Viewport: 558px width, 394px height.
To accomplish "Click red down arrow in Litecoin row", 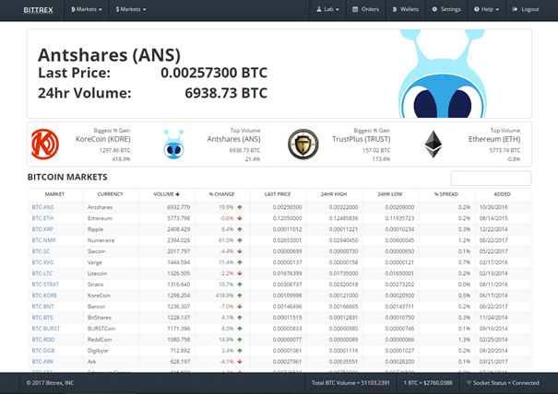I will pyautogui.click(x=240, y=273).
